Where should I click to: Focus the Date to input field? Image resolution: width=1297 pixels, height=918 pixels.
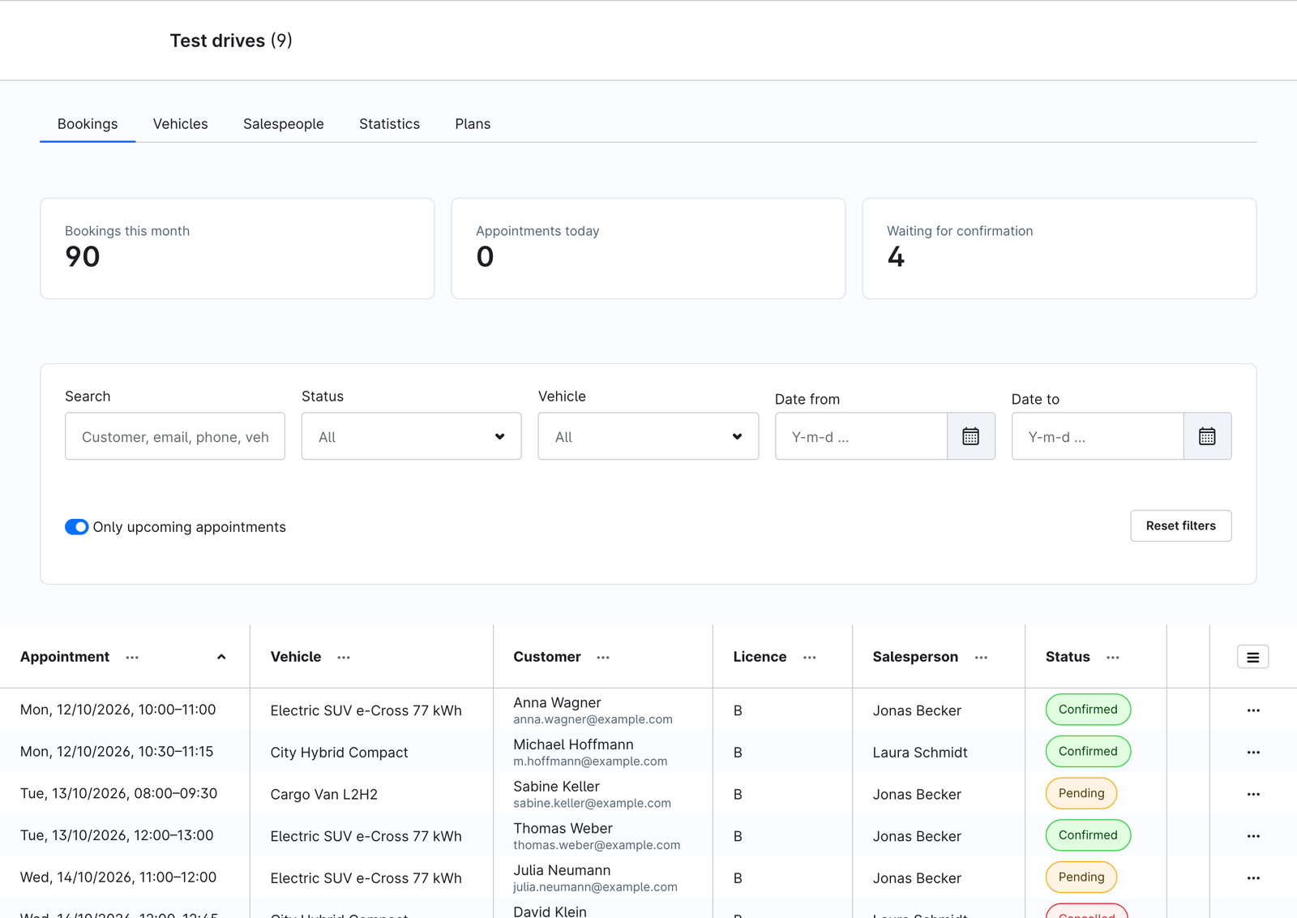[1098, 436]
